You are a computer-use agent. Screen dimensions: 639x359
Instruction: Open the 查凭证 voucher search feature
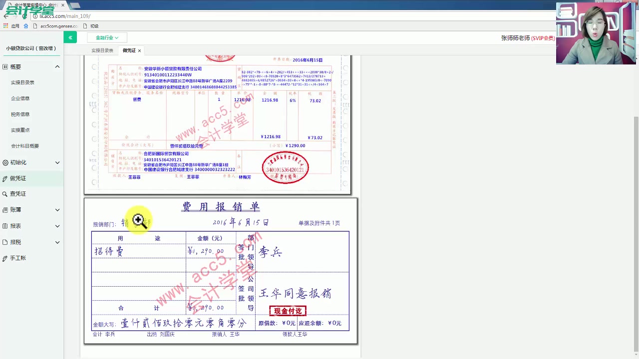pos(6,193)
